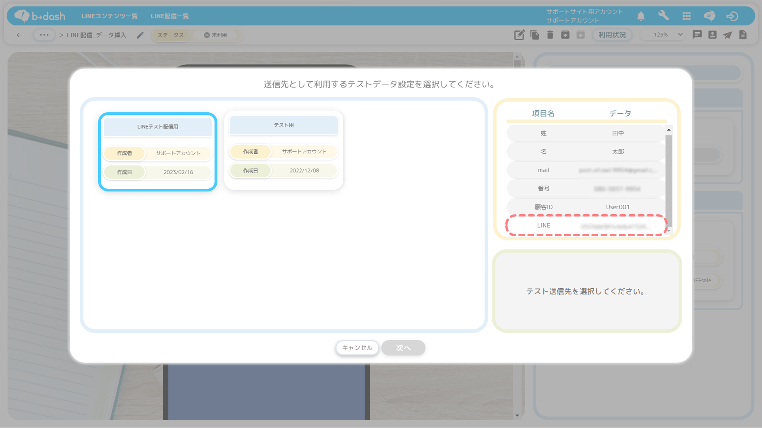Click the data list scroll-up arrow
The image size is (762, 428).
coord(669,130)
